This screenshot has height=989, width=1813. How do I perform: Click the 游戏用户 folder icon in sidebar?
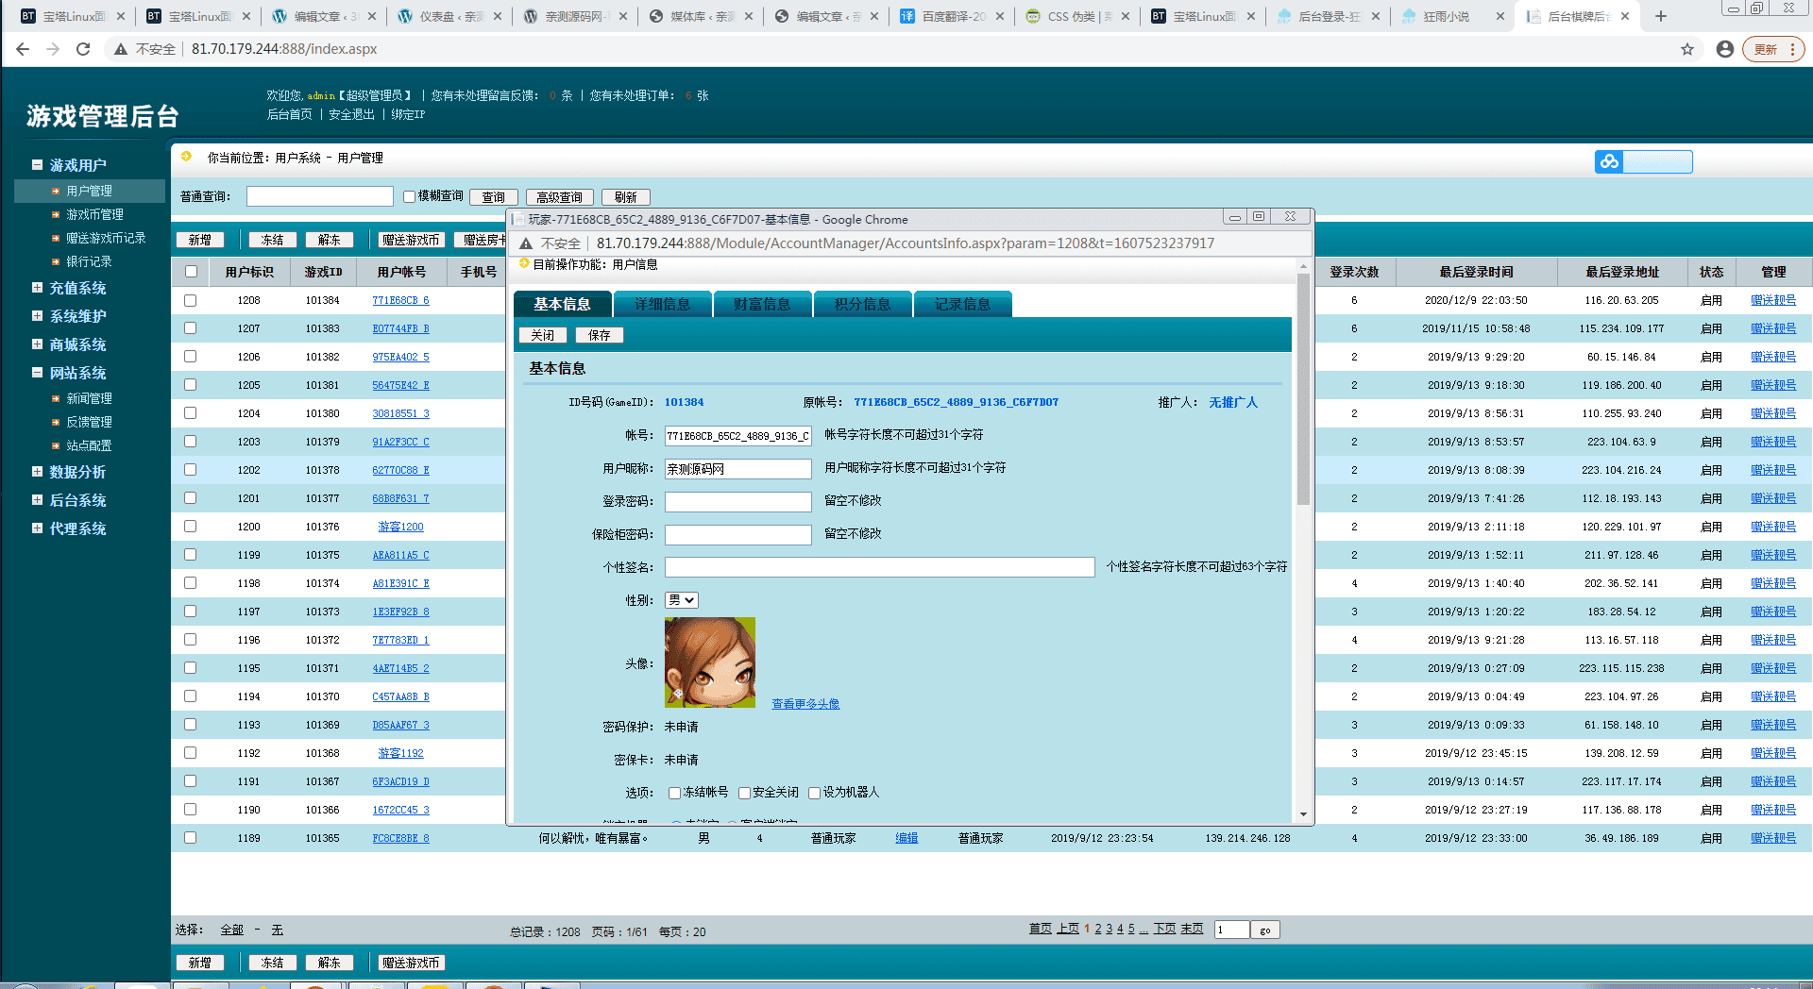[x=35, y=164]
